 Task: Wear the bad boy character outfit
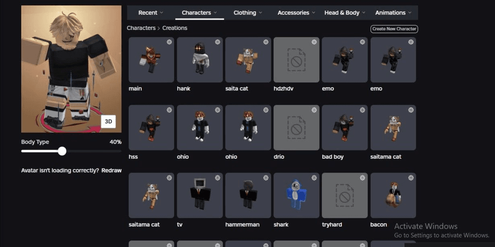345,128
